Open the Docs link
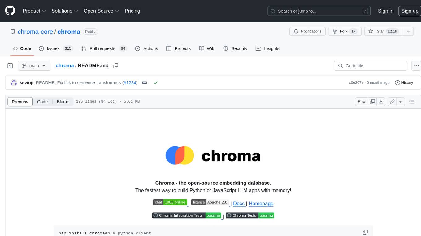Image resolution: width=421 pixels, height=236 pixels. pyautogui.click(x=239, y=204)
